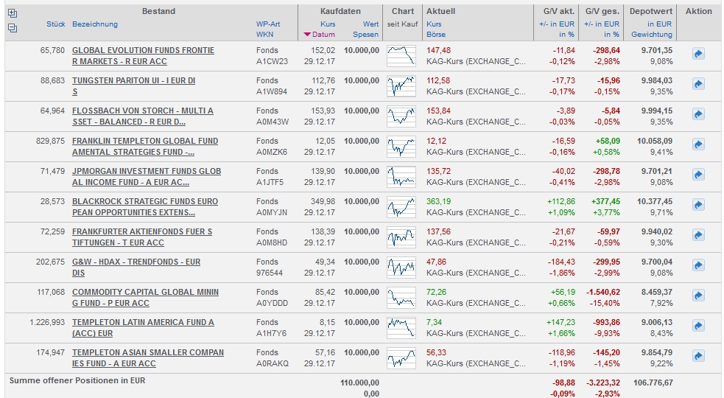The image size is (724, 398).
Task: Click total loss value -3.223,32
Action: (603, 383)
